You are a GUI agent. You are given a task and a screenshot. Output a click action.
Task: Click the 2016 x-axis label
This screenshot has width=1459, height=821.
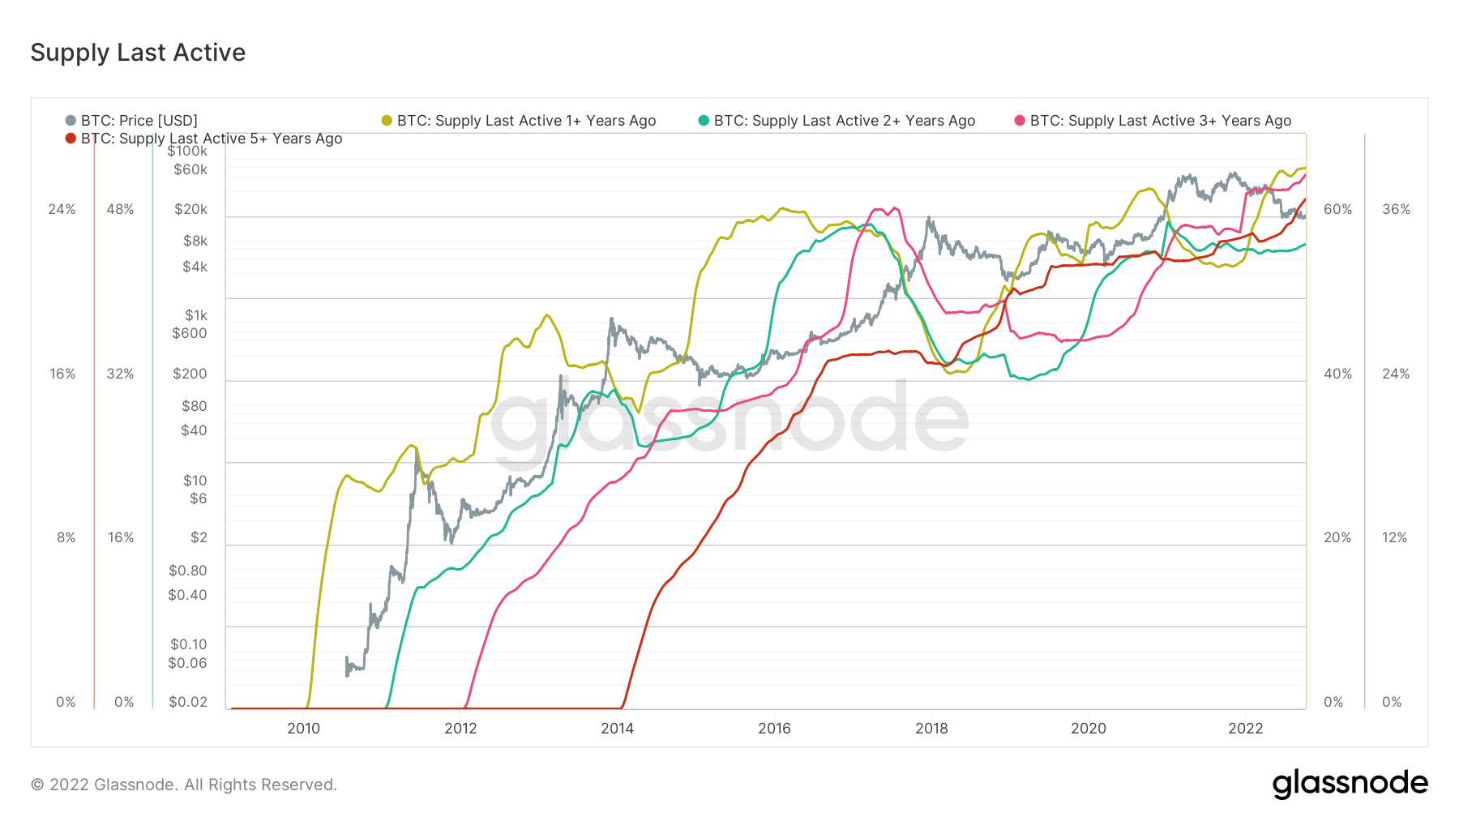(774, 728)
